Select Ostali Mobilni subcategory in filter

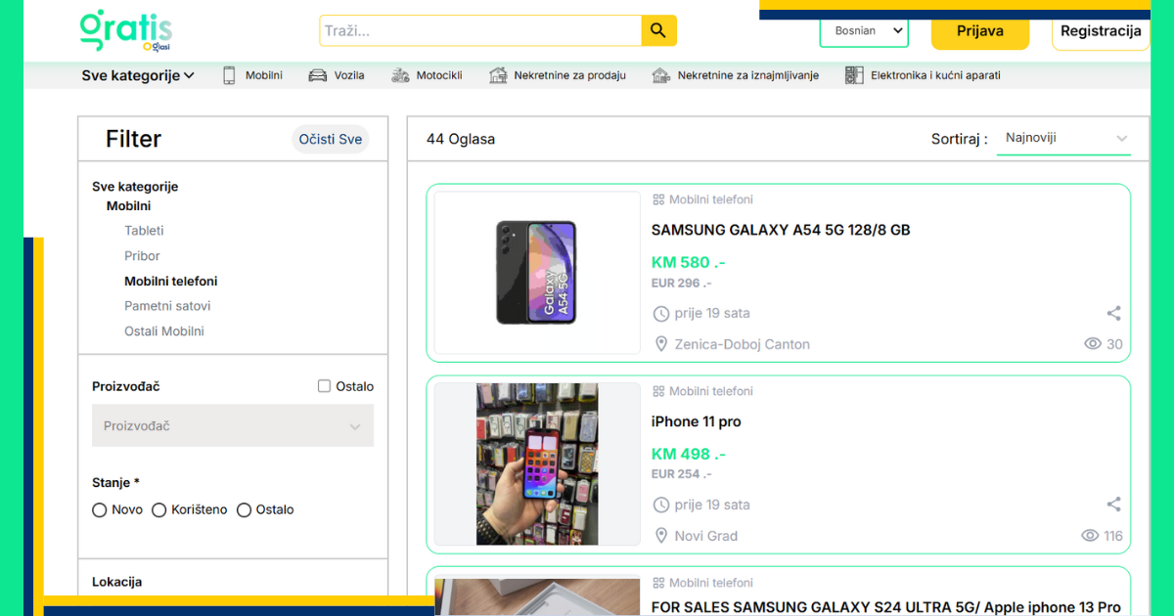click(x=164, y=331)
